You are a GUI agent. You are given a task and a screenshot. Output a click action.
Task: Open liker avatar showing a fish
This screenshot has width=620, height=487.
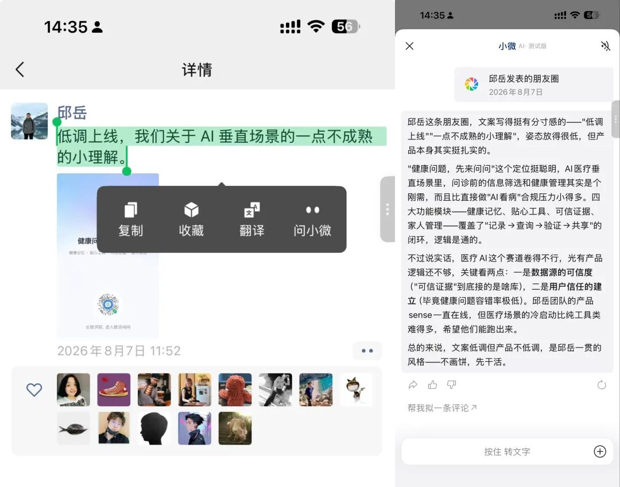[x=73, y=428]
